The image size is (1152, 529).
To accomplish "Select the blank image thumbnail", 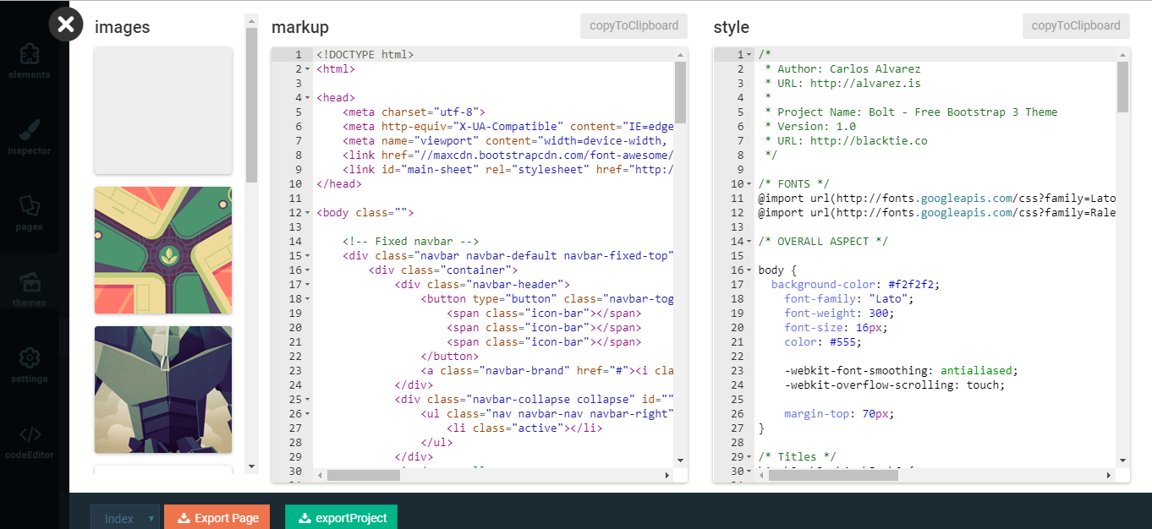I will click(x=163, y=111).
